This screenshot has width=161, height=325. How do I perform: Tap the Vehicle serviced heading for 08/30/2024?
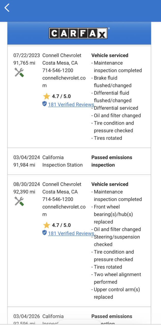coord(110,184)
